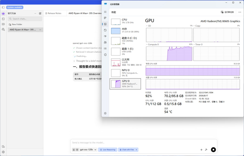Open the Discover models search icon in LM Studio sidebar

tap(3, 29)
